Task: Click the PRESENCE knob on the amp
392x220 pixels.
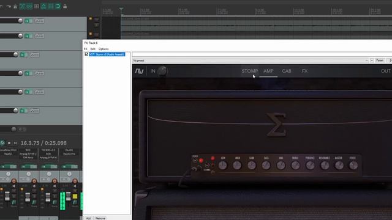Action: (x=311, y=166)
